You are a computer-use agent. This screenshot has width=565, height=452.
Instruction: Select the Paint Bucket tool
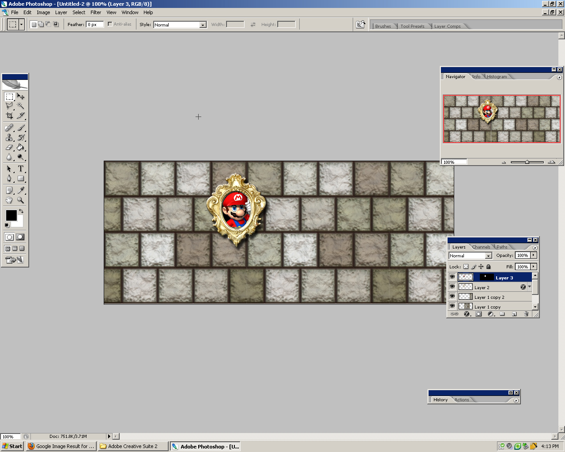tap(21, 147)
